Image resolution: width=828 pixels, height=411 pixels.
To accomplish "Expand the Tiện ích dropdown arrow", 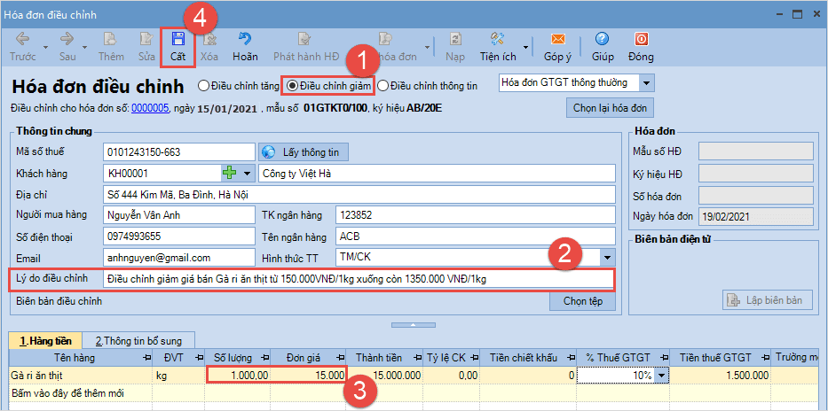I will click(526, 47).
